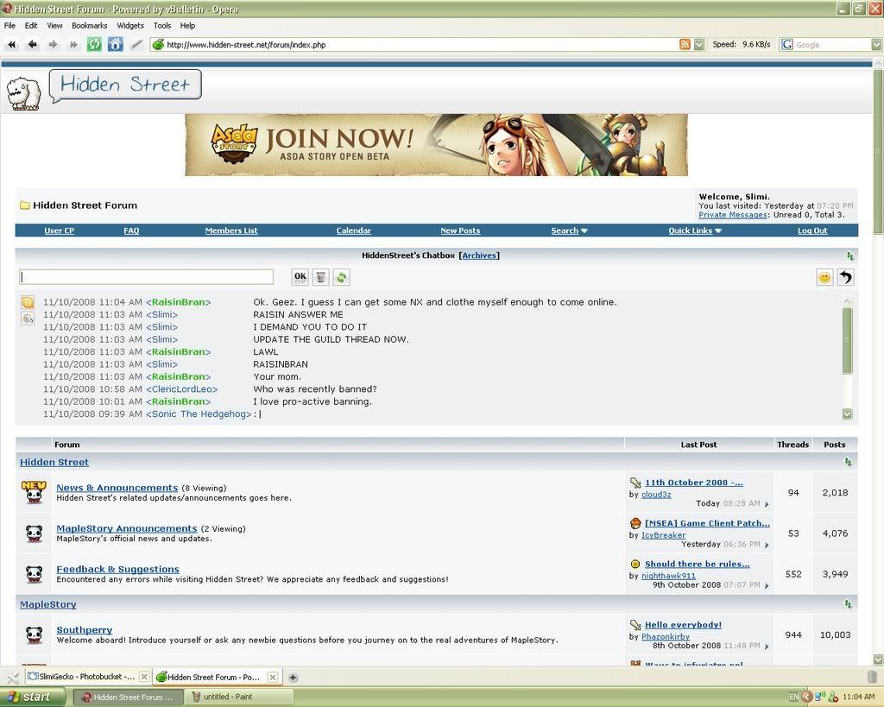Go to the Opera home page
Screen dimensions: 884x707
click(x=115, y=45)
